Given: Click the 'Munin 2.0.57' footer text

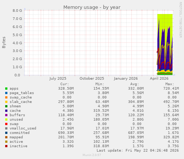Looking at the screenshot, I should (x=92, y=155).
